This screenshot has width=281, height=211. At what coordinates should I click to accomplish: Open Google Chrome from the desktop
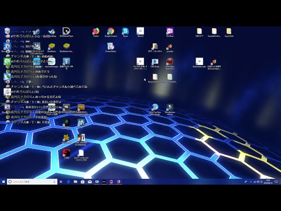(x=111, y=32)
